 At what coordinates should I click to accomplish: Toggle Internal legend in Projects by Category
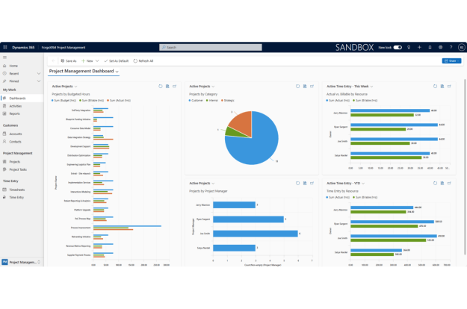[212, 101]
